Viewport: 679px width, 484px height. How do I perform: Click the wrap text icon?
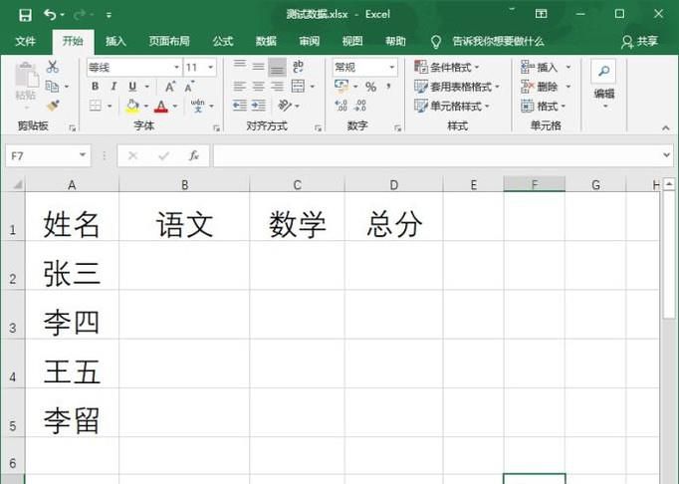click(298, 67)
